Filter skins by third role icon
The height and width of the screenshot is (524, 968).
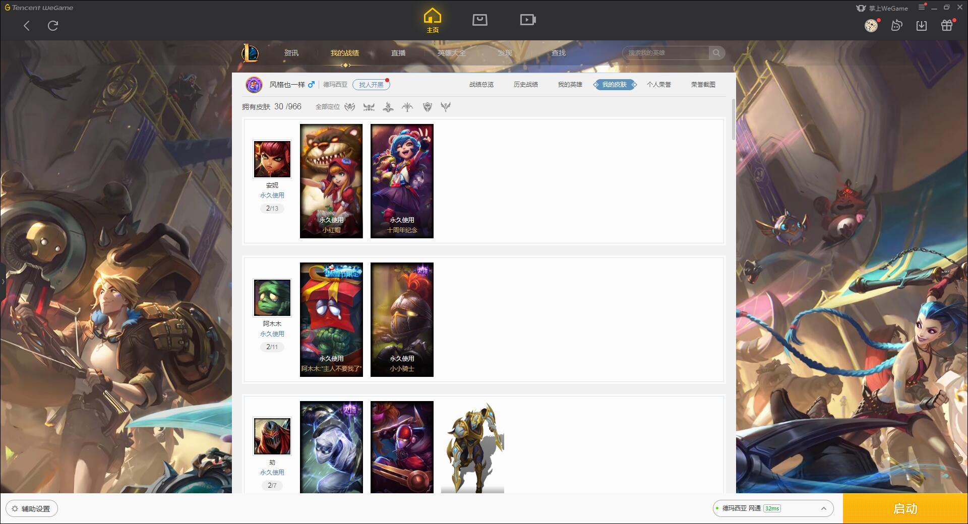[x=388, y=107]
